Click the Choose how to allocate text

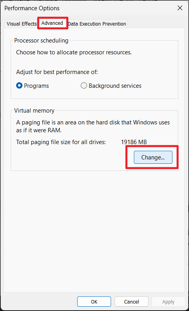tap(74, 52)
